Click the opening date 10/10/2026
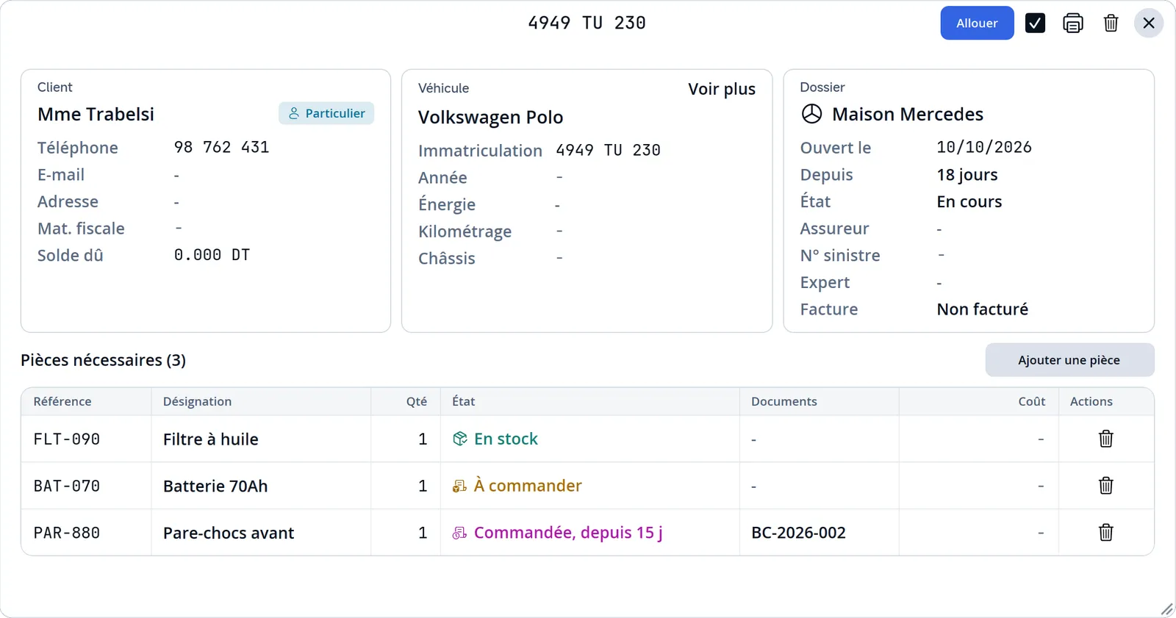1176x618 pixels. (984, 147)
